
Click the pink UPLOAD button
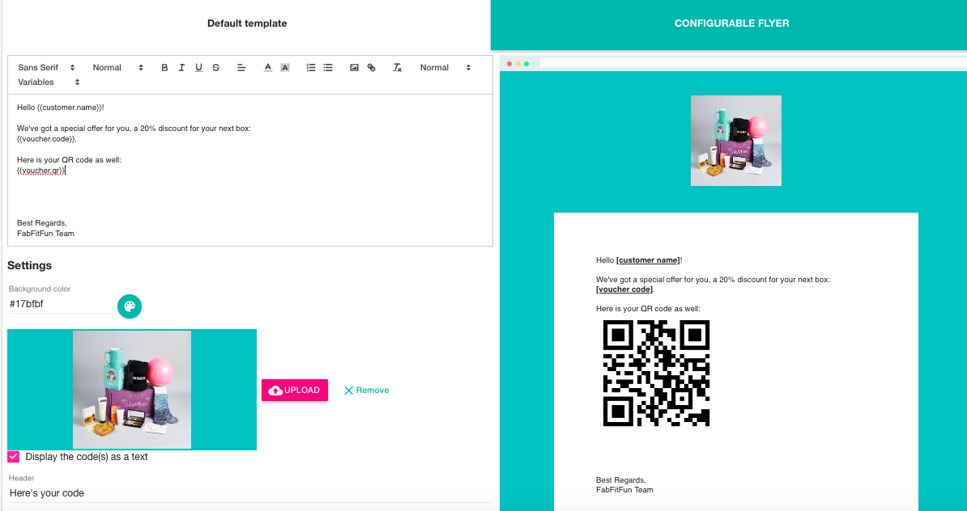click(x=295, y=391)
